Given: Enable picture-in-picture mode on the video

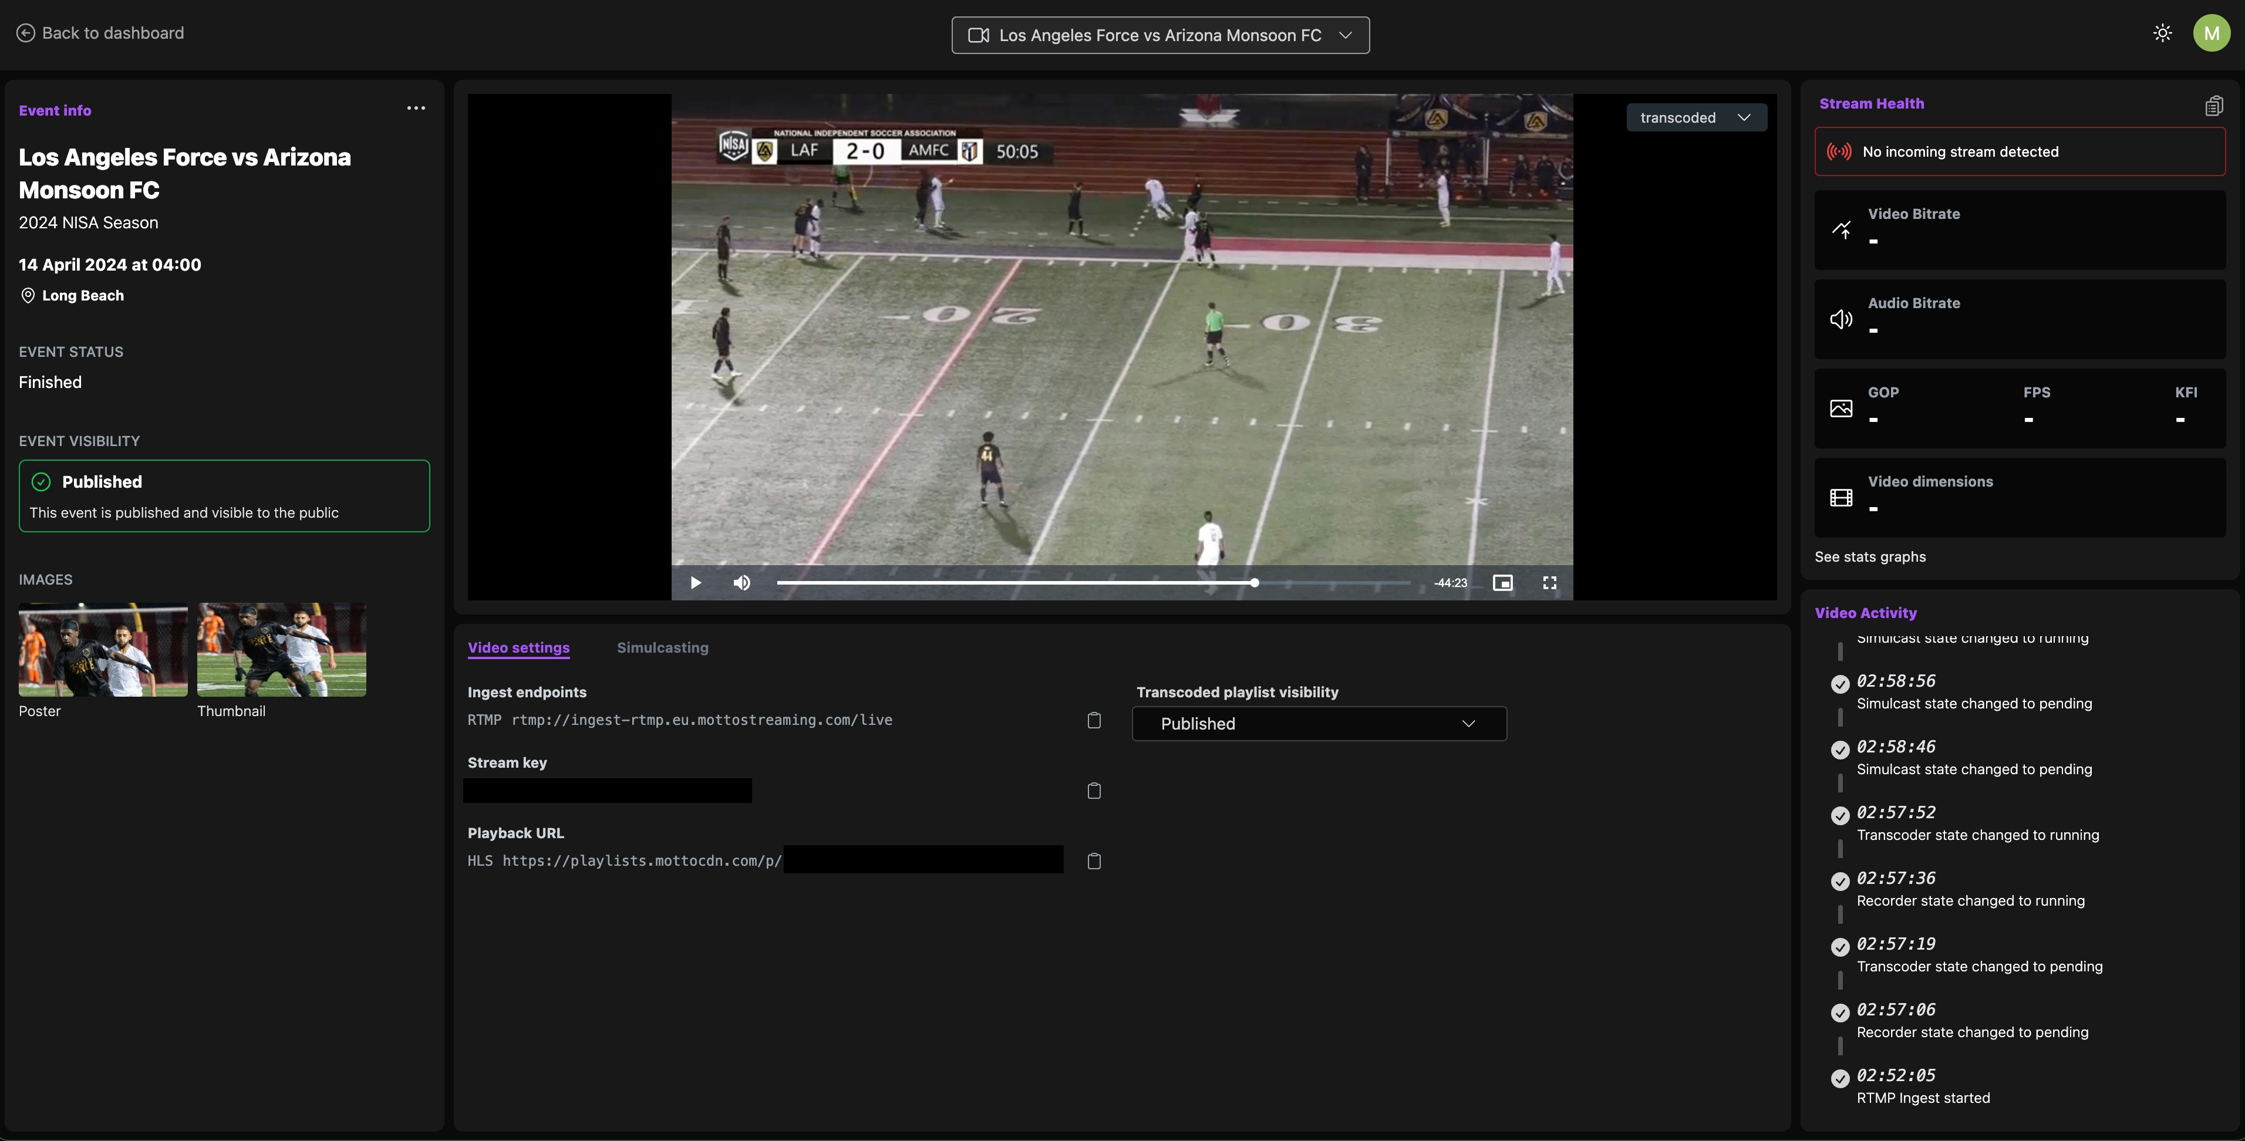Looking at the screenshot, I should 1502,583.
